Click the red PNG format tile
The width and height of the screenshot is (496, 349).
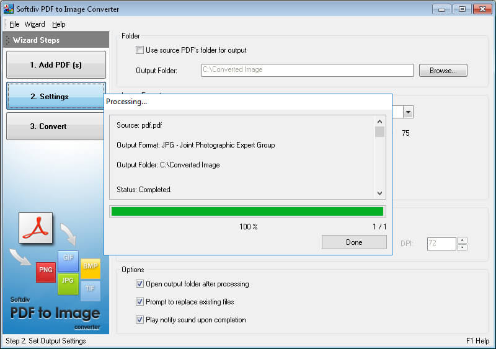(x=46, y=272)
